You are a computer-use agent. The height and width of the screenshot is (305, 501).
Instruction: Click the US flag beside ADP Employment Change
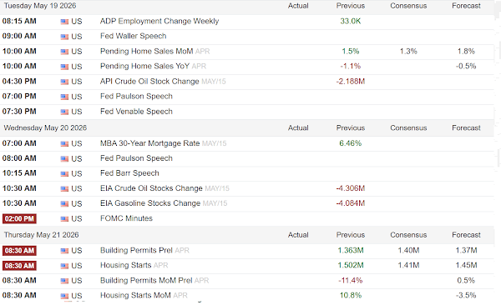[64, 22]
